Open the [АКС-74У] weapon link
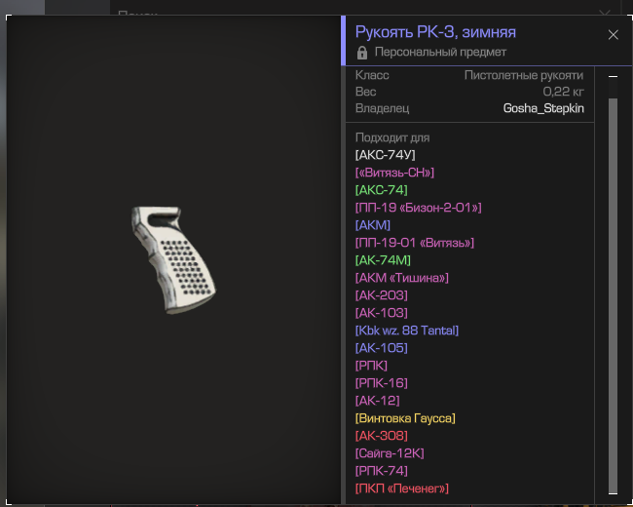The width and height of the screenshot is (633, 507). tap(385, 155)
